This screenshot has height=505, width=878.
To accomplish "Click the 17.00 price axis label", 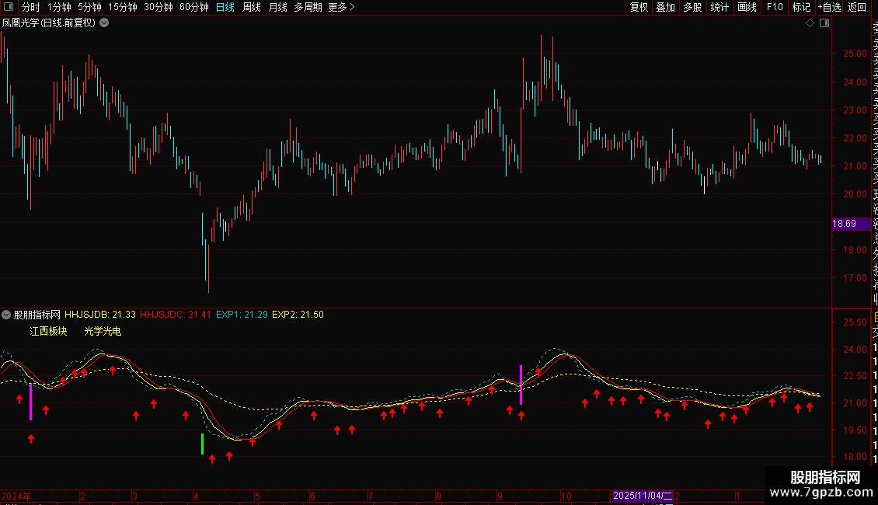I will tap(855, 278).
